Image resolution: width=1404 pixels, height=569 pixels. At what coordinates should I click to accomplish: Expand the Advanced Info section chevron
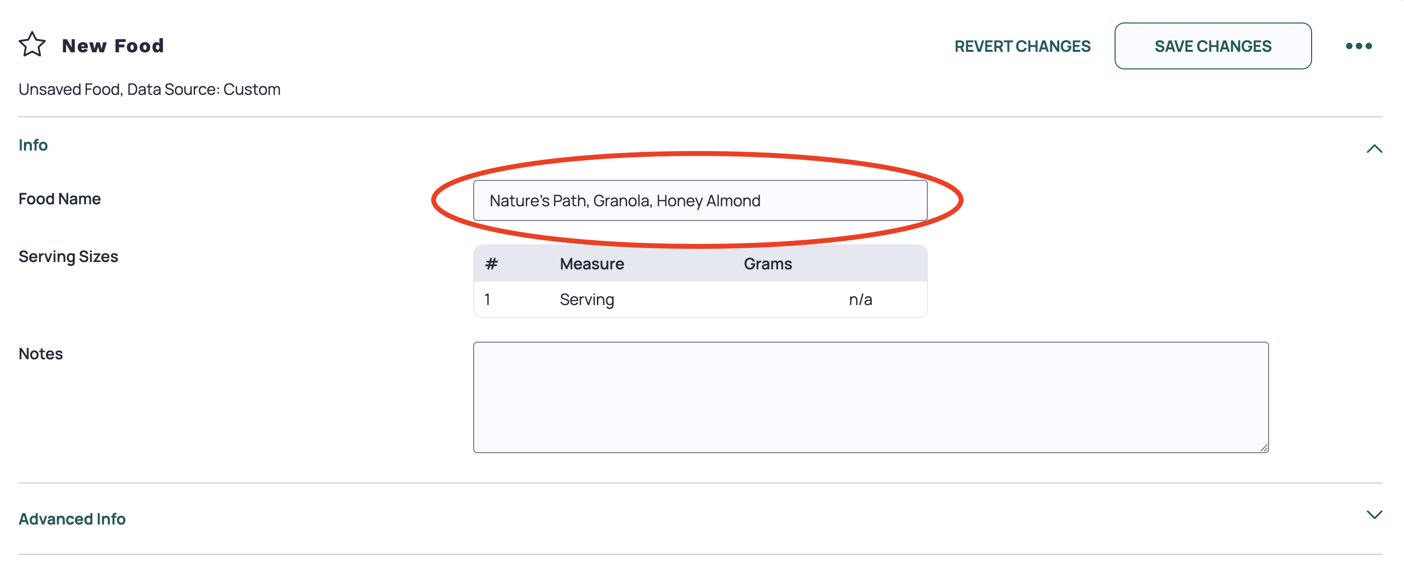click(1374, 515)
